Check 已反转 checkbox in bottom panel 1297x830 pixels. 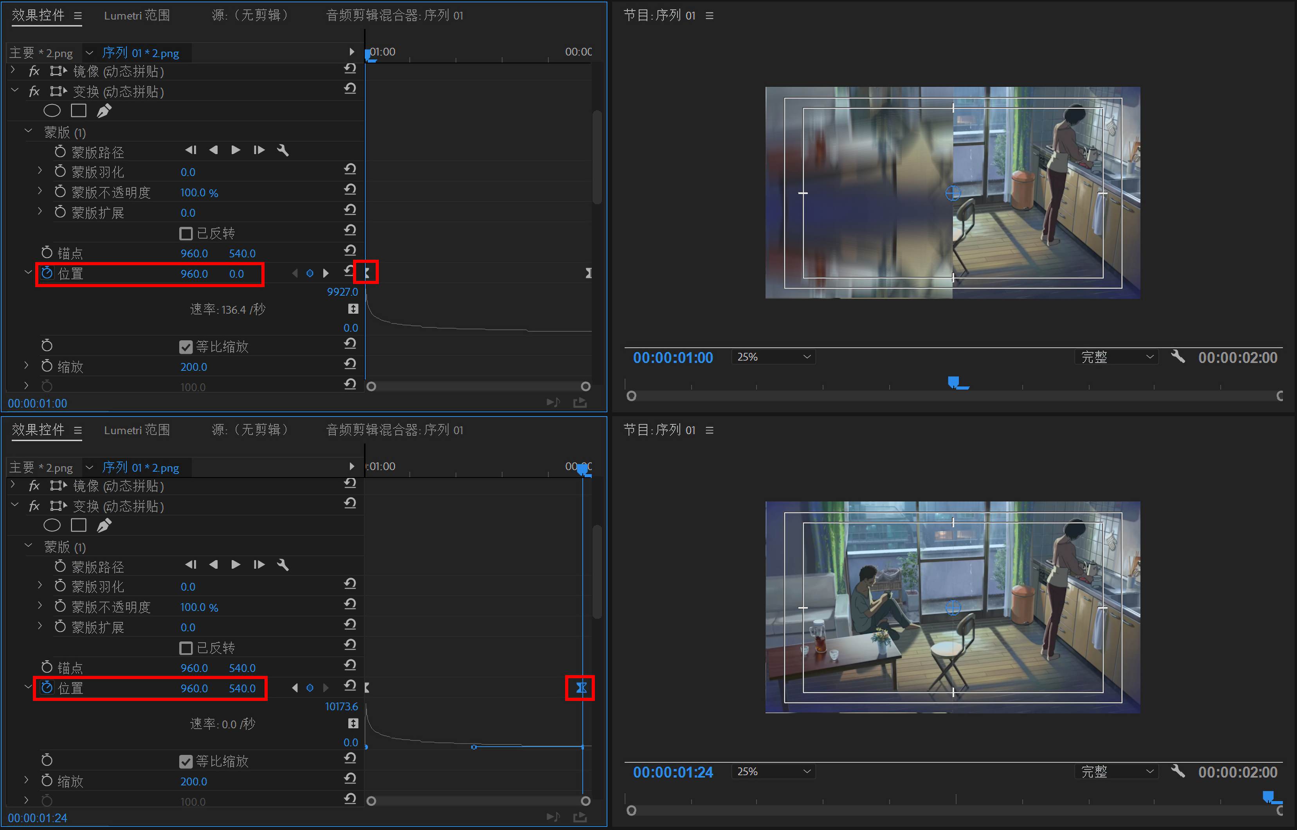point(186,648)
